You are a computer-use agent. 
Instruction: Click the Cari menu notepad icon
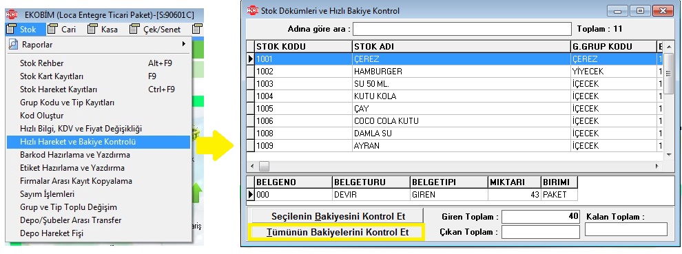[x=52, y=30]
